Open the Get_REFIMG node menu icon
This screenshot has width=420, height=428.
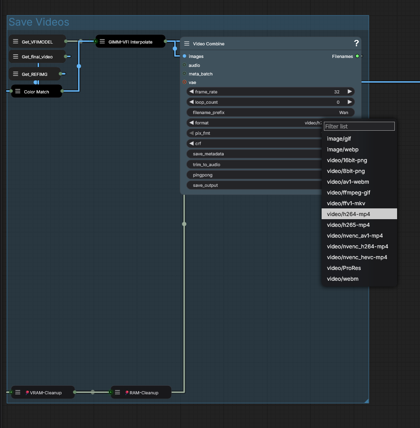[16, 74]
